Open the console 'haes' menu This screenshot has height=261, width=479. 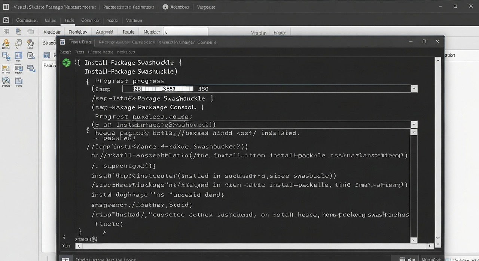point(80,52)
